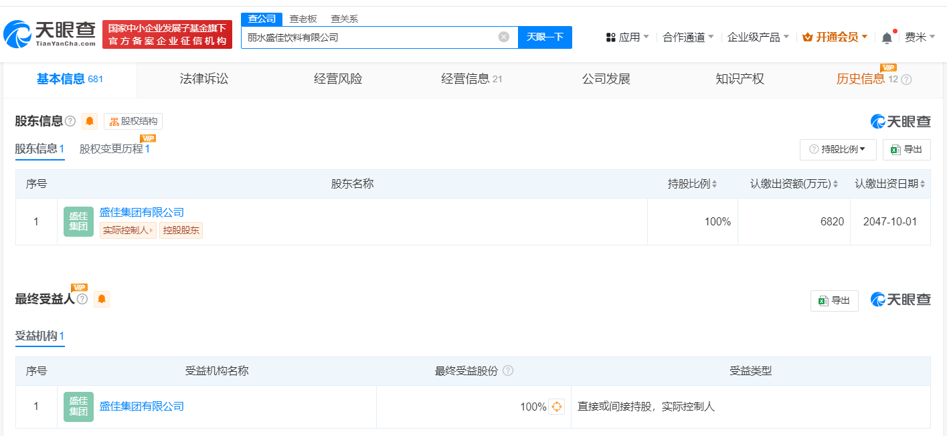947x436 pixels.
Task: Open 盛佳集团有限公司 link in beneficiary table
Action: click(142, 407)
